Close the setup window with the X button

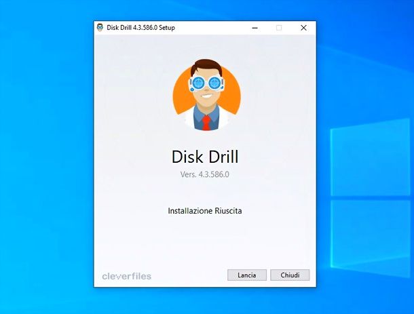tap(303, 28)
